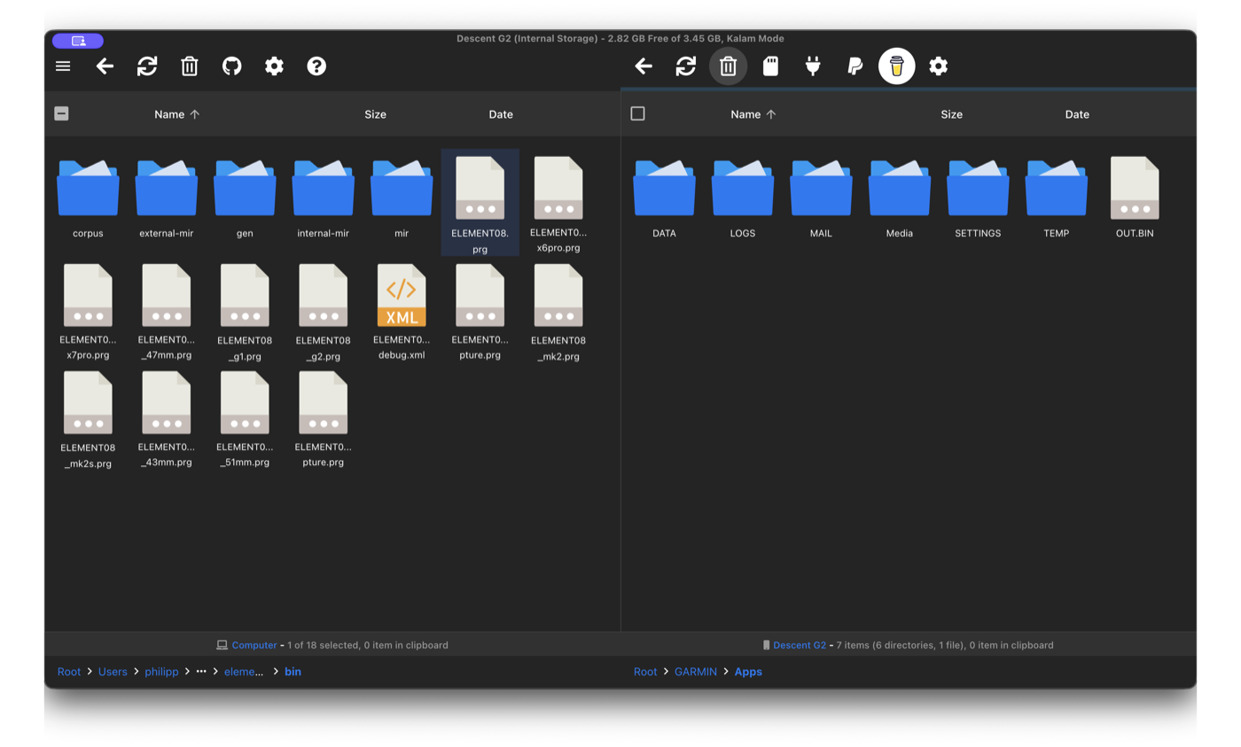Click the Computer link in status bar

(x=254, y=645)
